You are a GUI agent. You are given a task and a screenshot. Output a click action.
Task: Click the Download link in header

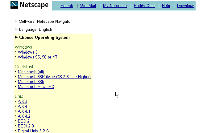point(185,6)
